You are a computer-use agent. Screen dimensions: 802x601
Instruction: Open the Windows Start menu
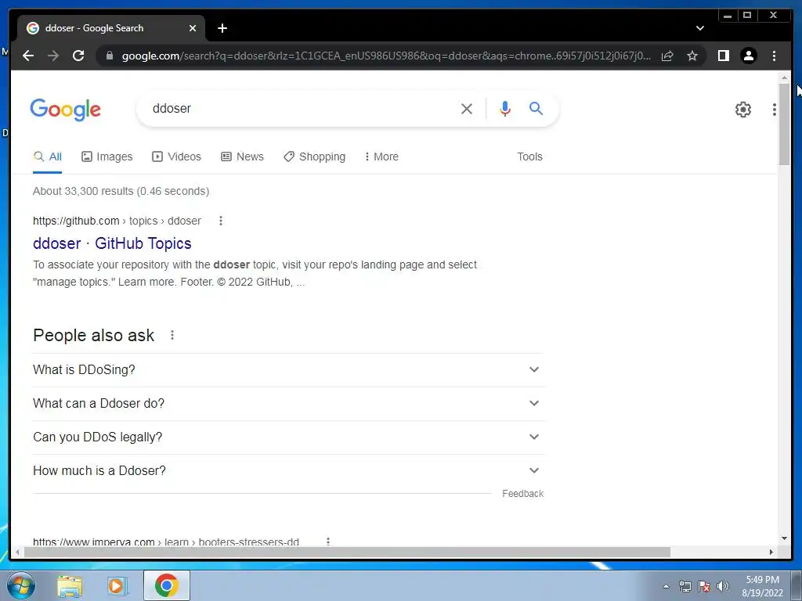(x=21, y=585)
